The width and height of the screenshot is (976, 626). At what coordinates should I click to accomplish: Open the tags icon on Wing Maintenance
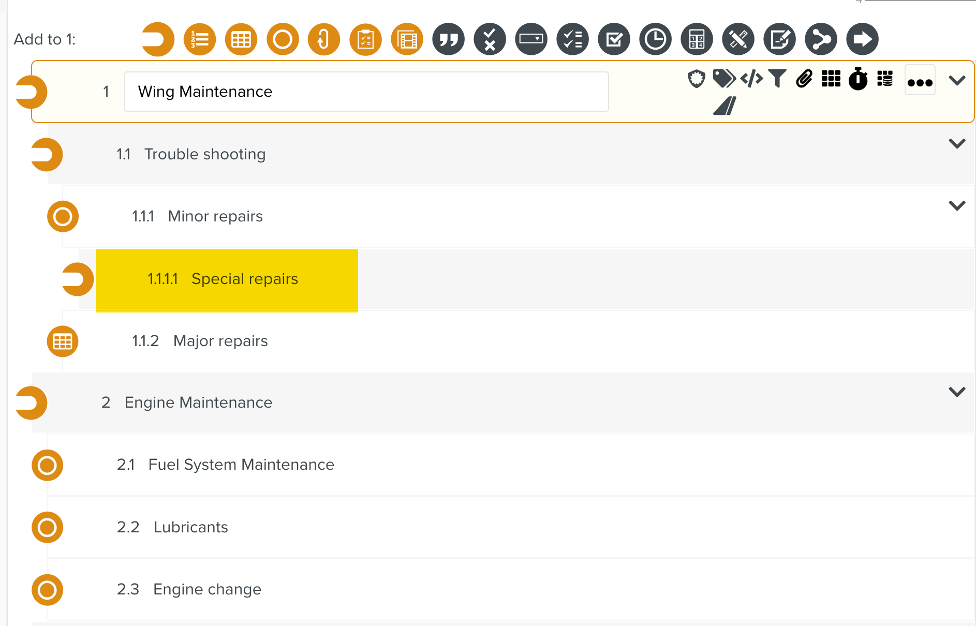point(723,79)
